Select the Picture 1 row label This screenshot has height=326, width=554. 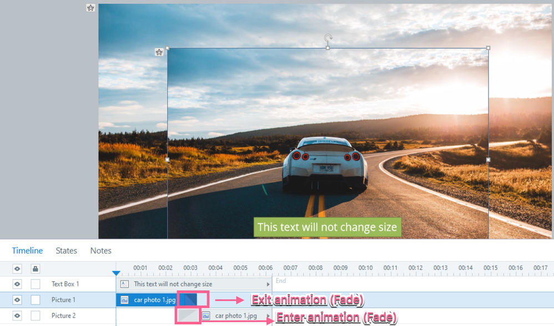coord(63,300)
